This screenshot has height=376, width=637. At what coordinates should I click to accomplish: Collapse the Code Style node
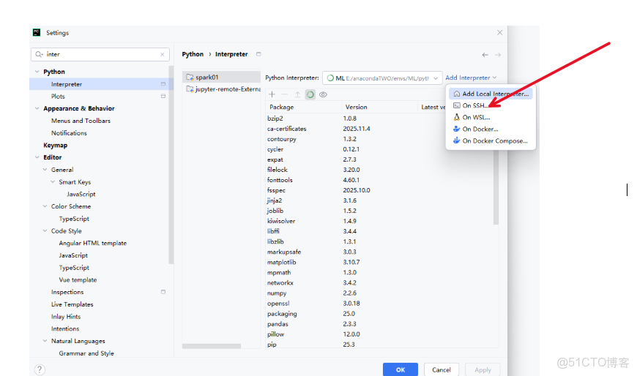pyautogui.click(x=45, y=230)
